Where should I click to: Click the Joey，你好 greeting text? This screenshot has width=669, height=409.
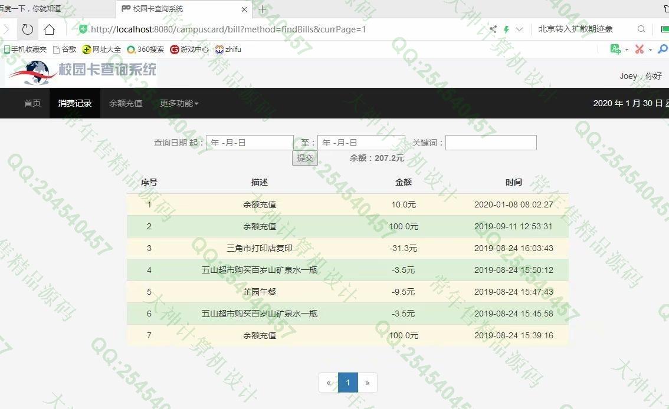point(641,76)
